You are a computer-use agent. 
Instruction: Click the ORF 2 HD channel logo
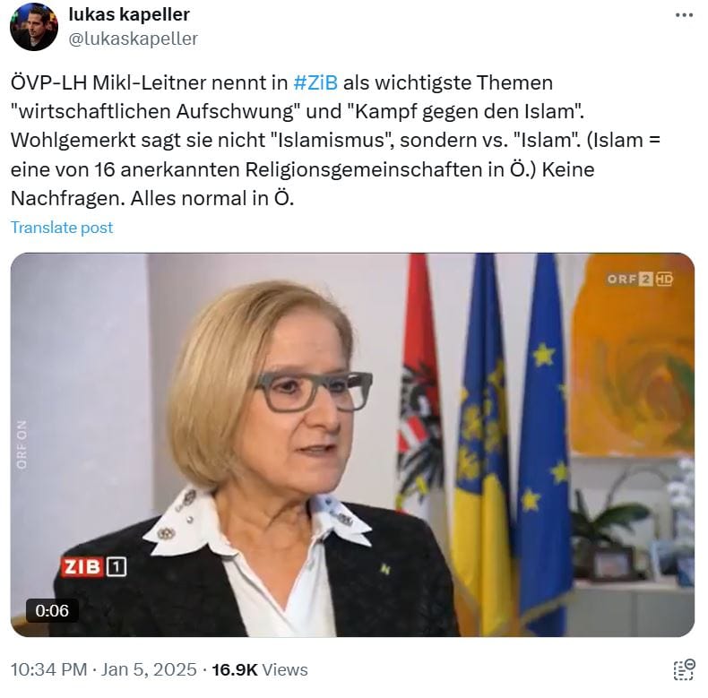pos(639,279)
